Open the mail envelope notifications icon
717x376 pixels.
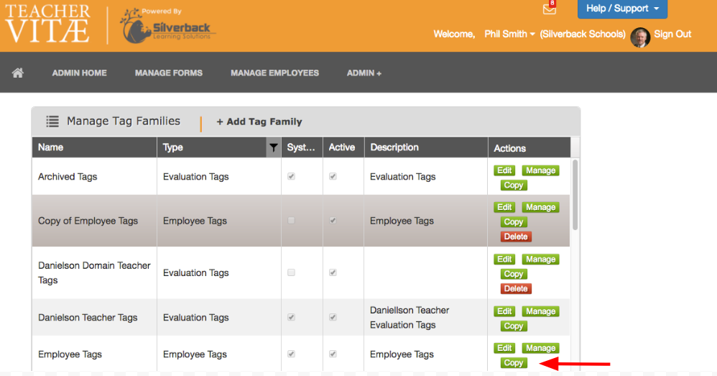pos(549,9)
